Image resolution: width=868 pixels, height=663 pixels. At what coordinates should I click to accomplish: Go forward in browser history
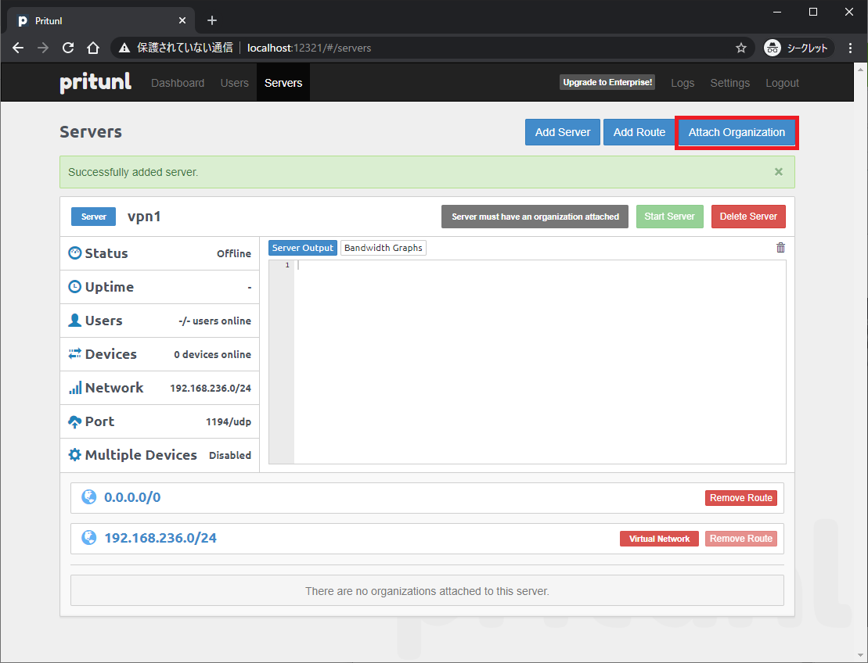click(43, 48)
